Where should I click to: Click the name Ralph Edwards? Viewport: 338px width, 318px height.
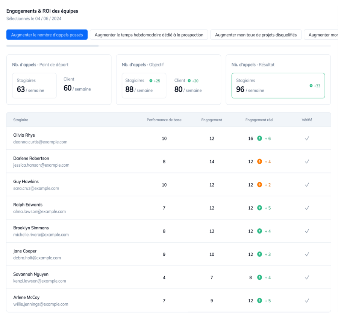pos(28,205)
